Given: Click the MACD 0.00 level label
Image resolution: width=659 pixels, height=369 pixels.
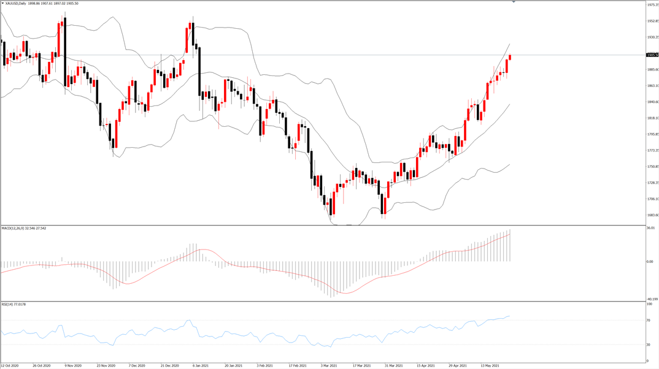Looking at the screenshot, I should [650, 262].
